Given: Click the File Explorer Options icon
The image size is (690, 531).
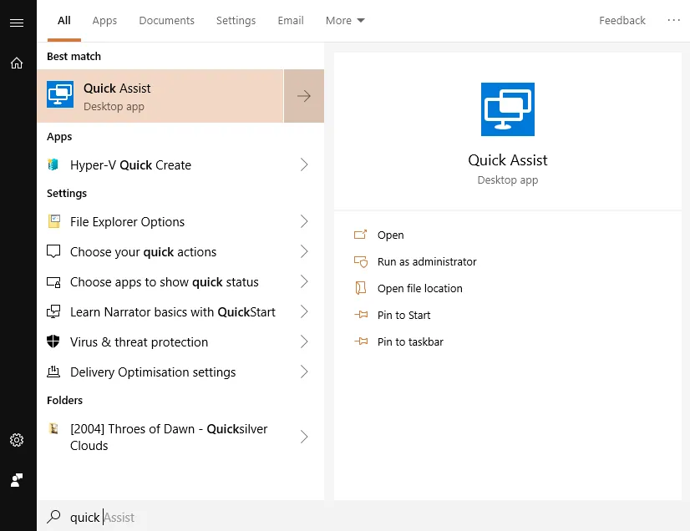Looking at the screenshot, I should (54, 221).
